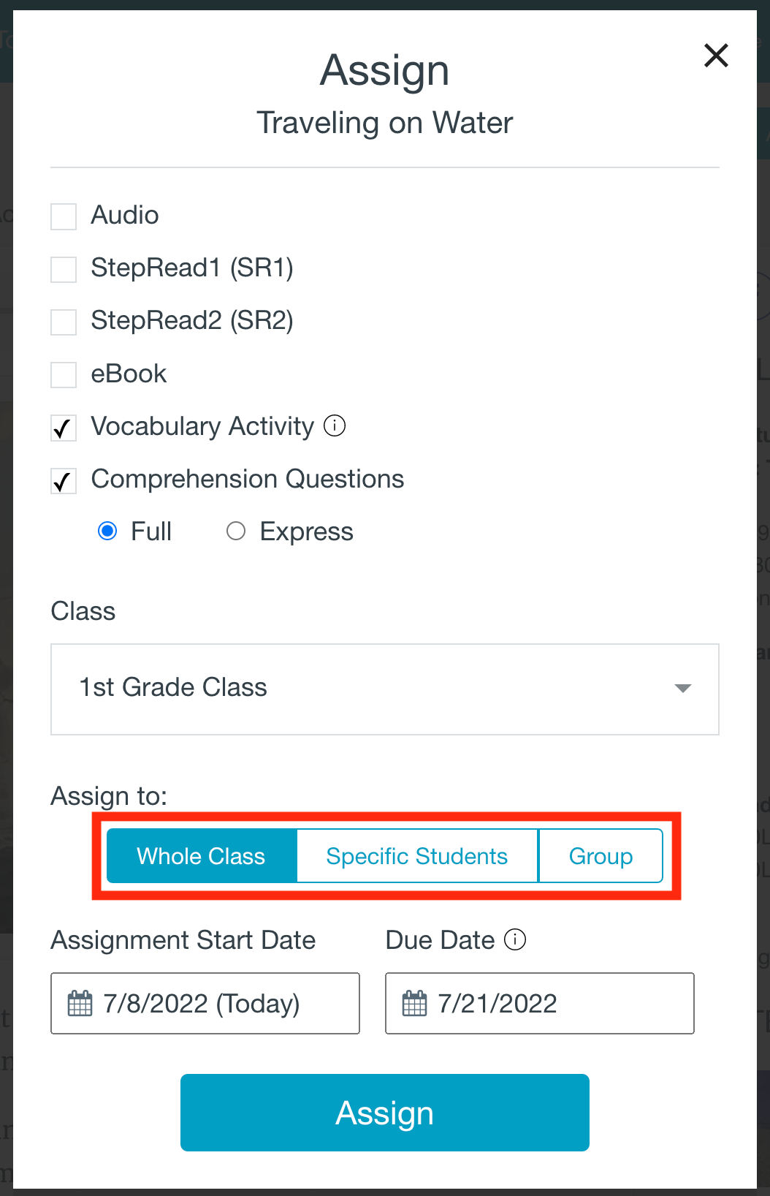Enable the StepRead1 (SR1) checkbox

64,269
